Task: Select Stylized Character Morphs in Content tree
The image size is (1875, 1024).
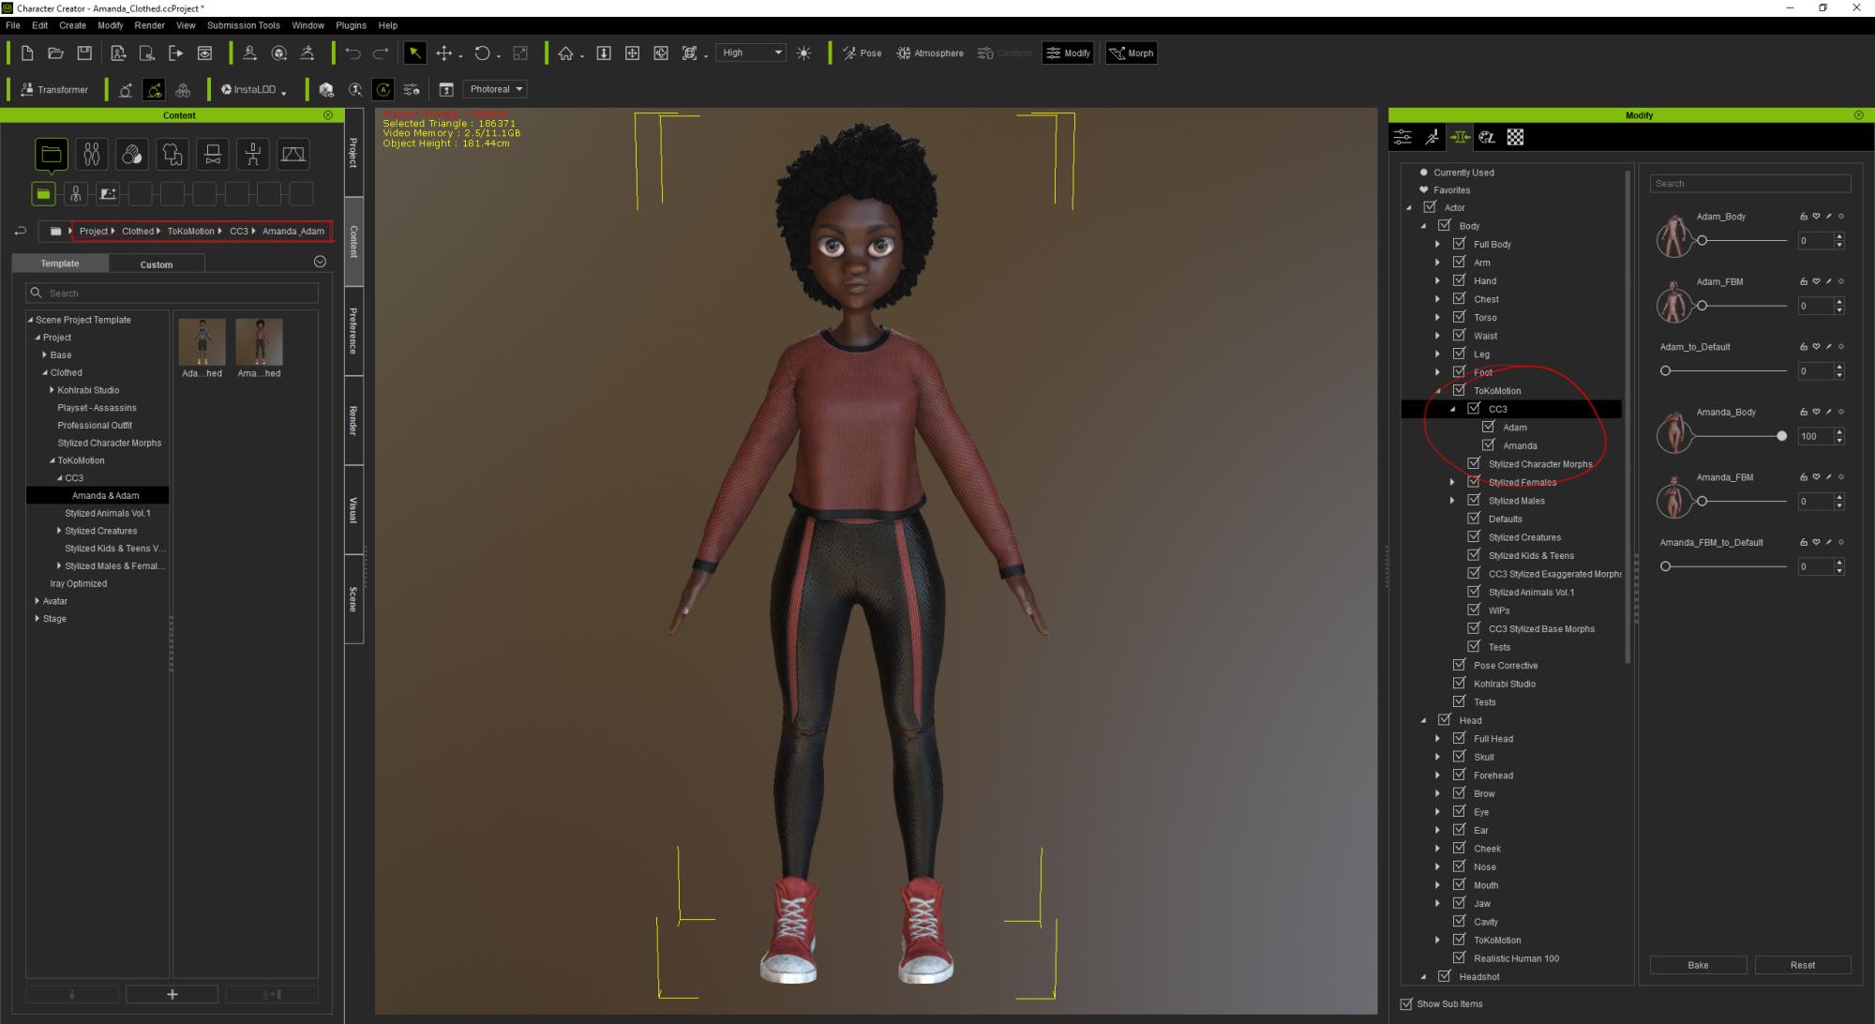Action: (109, 443)
